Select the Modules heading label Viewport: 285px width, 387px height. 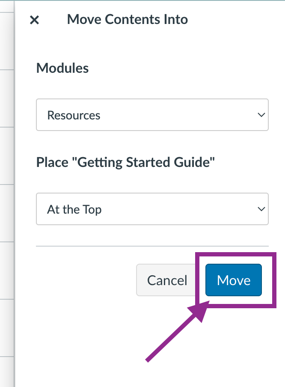pos(62,68)
